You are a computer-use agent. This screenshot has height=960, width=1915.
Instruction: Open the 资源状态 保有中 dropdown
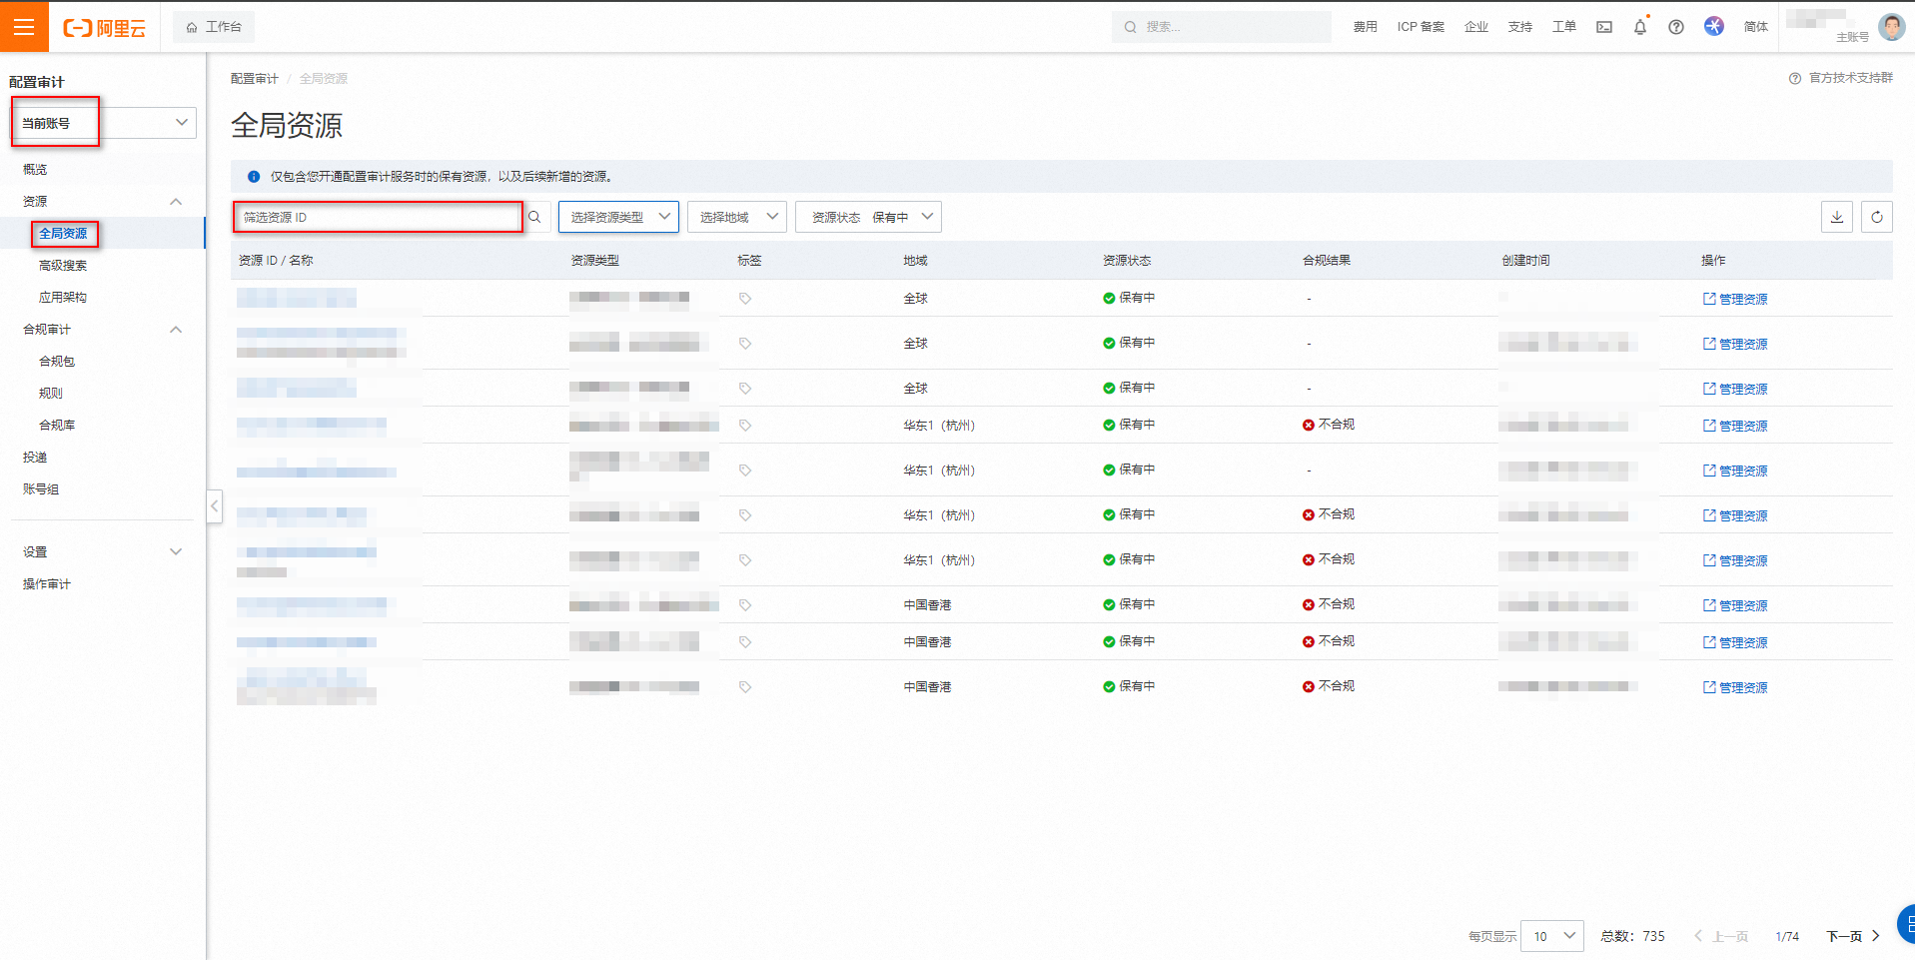pyautogui.click(x=868, y=217)
